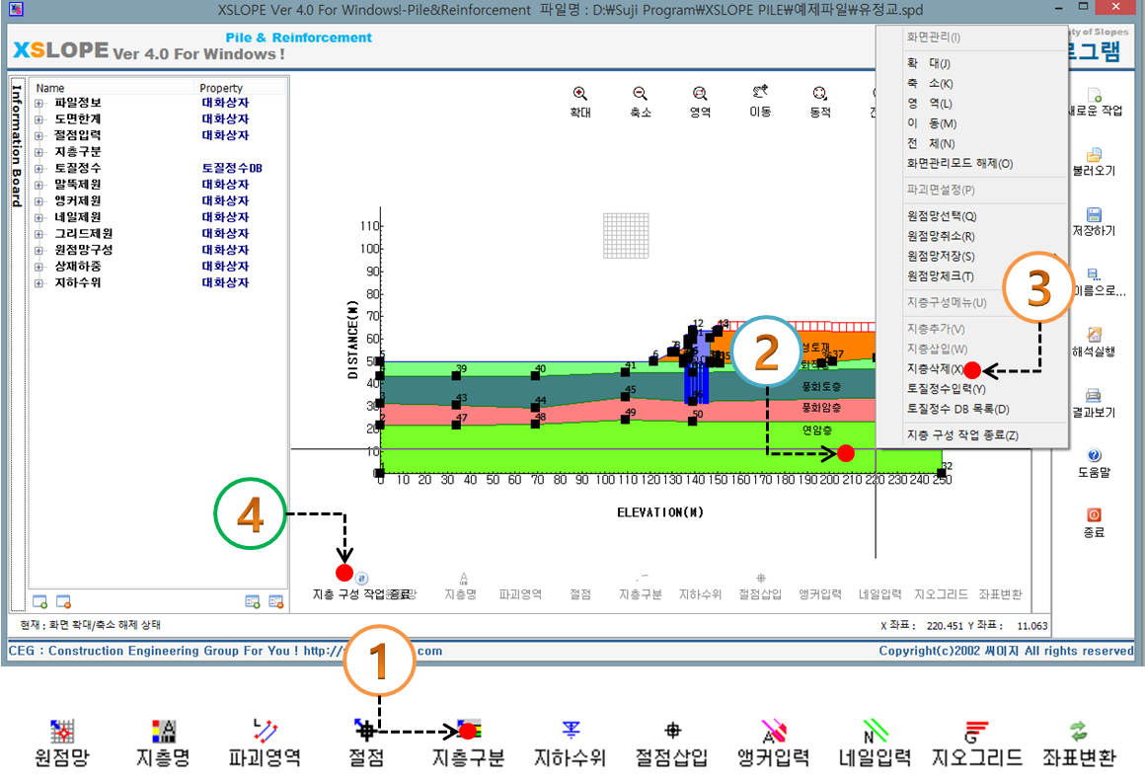Expand the 파일정보 tree node
Screen dimensions: 1145x782
[39, 104]
